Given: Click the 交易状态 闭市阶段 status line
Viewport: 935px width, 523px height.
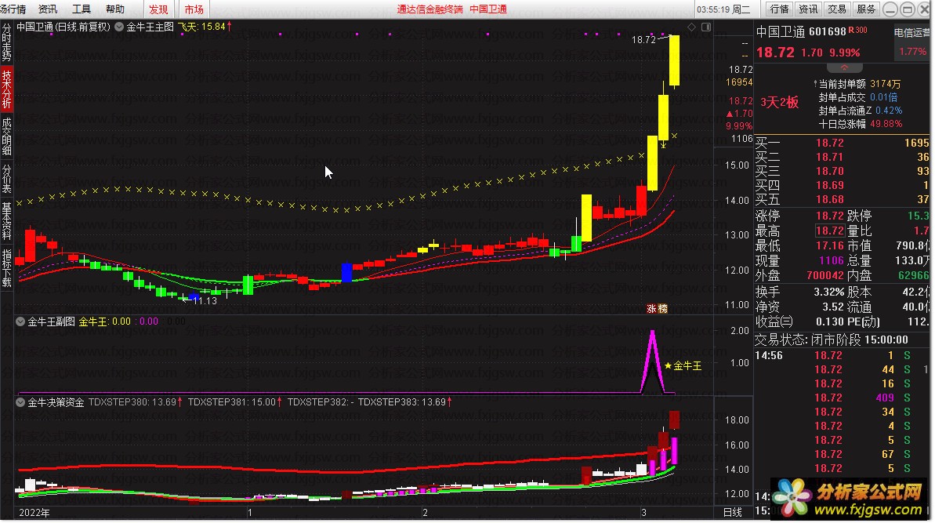Looking at the screenshot, I should [832, 340].
